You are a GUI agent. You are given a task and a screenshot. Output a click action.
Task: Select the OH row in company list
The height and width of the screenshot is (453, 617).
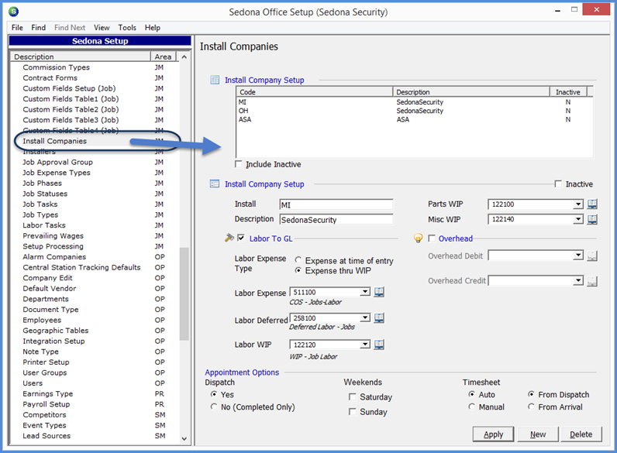(x=414, y=111)
